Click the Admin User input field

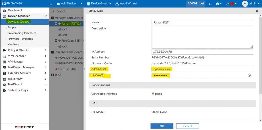[x=202, y=69]
